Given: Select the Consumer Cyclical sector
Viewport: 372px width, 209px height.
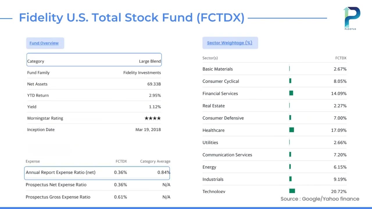Looking at the screenshot, I should (x=221, y=81).
